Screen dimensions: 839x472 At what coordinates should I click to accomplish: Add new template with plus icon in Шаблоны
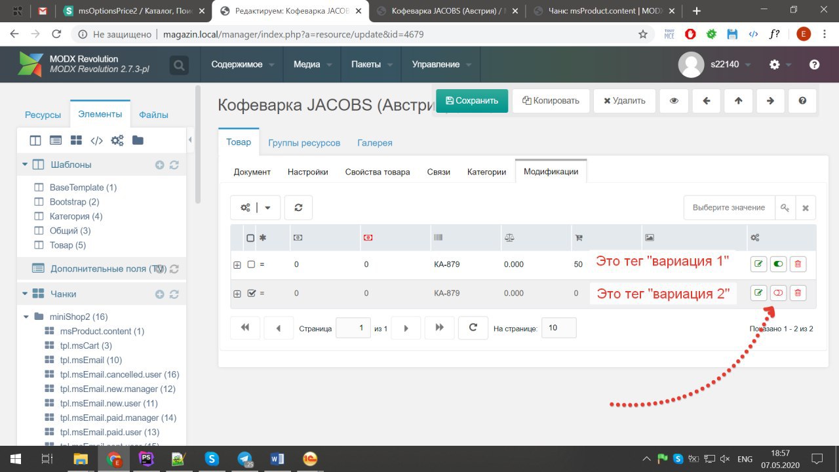tap(159, 165)
